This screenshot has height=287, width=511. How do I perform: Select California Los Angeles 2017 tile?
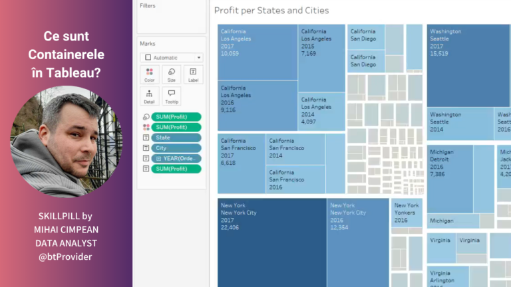click(257, 52)
